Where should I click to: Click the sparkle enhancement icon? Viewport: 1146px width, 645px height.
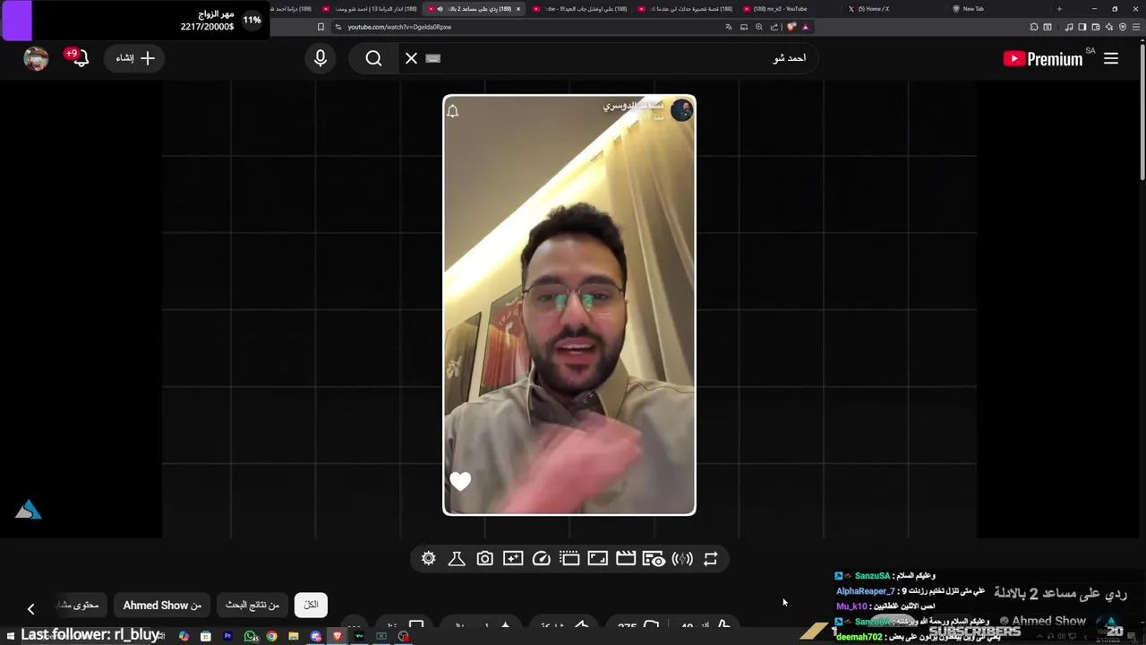pos(513,559)
